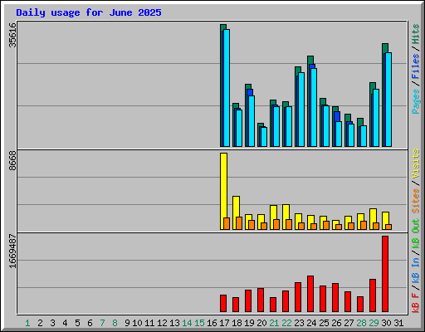
Task: Click the cyan pages bar for day 20
Action: point(264,137)
